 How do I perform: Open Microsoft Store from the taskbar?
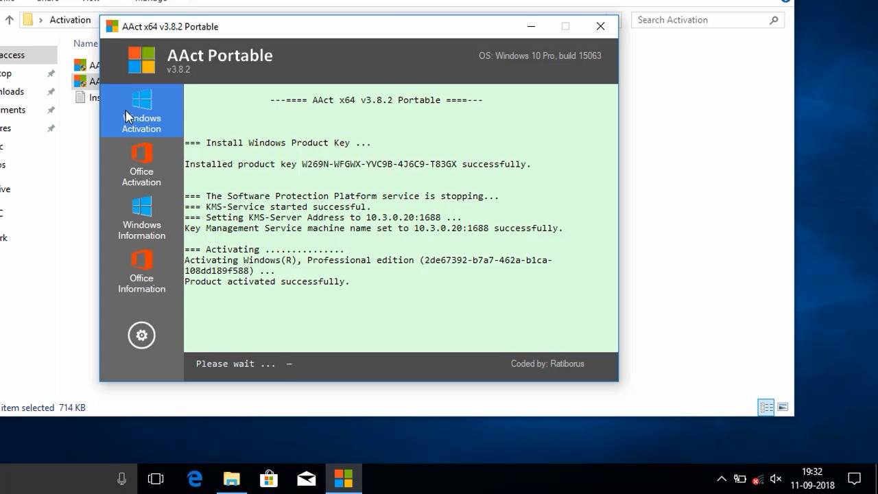269,478
